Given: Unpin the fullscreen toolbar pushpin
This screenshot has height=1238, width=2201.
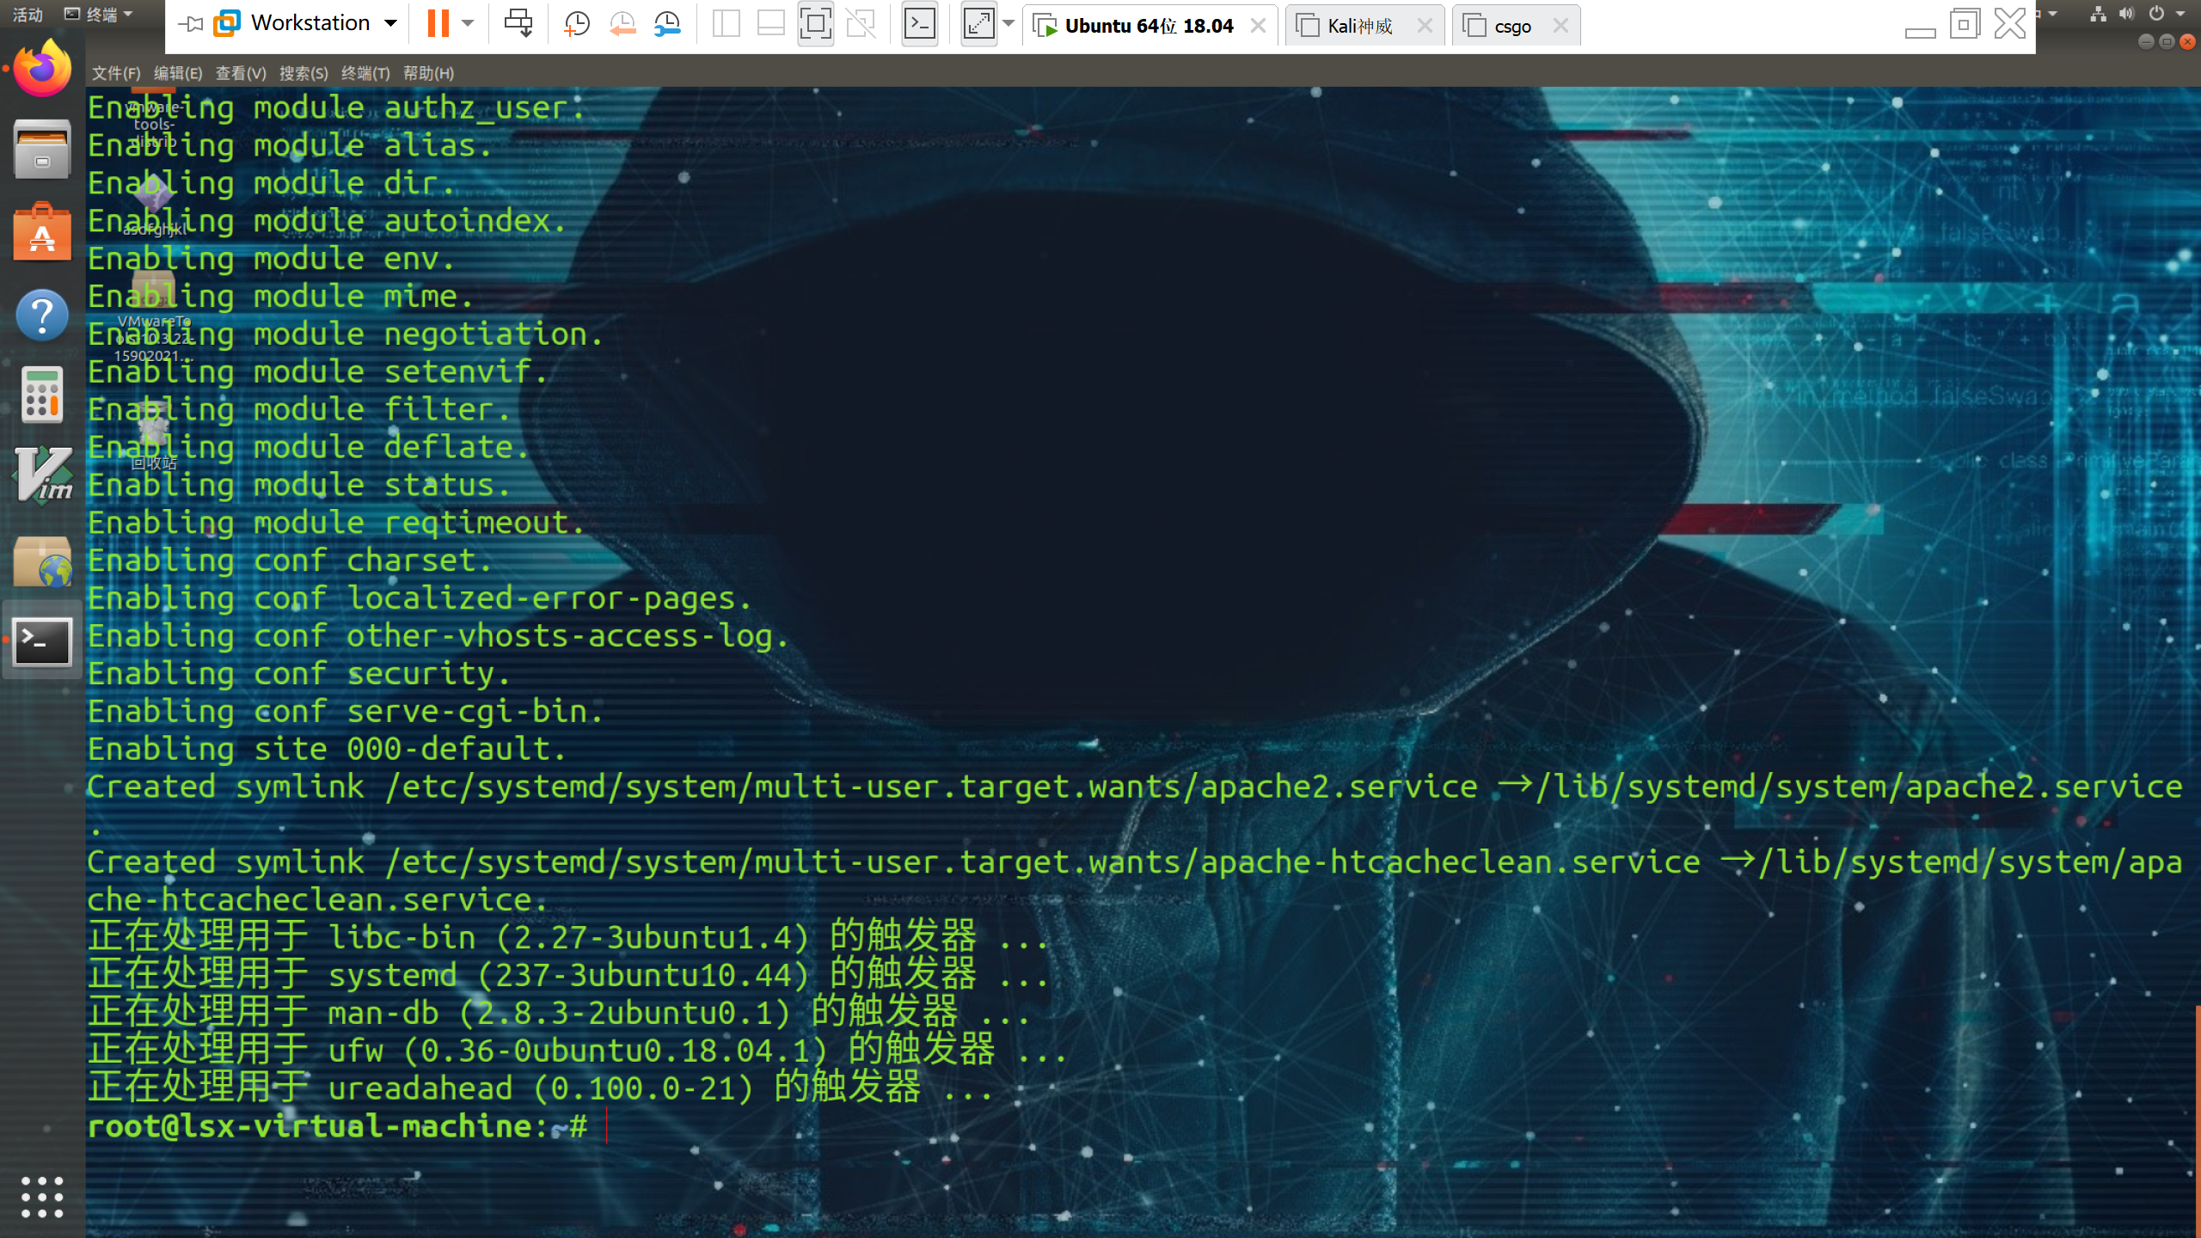Looking at the screenshot, I should click(190, 23).
